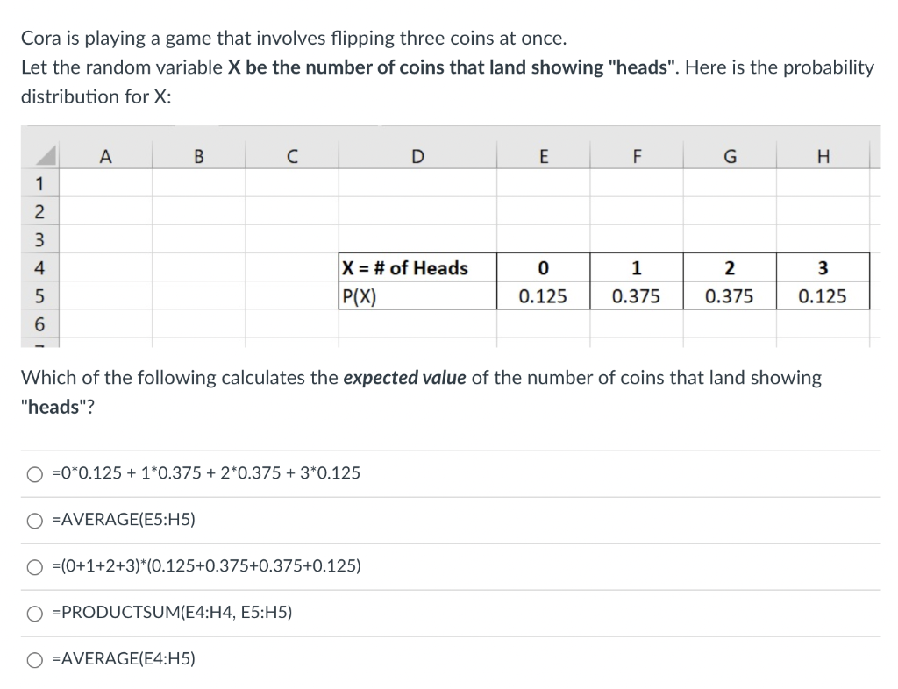Click row 5 header

click(x=39, y=296)
